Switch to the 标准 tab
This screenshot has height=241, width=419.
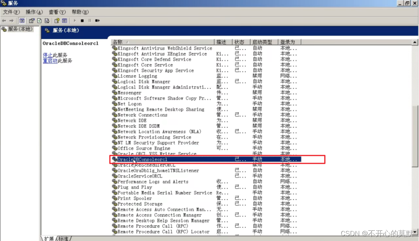click(64, 238)
